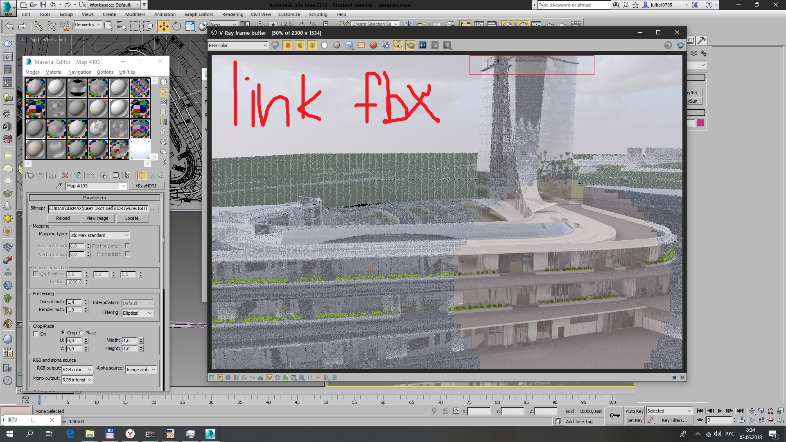Enable Ground projection On checkbox
The image size is (786, 442).
[x=36, y=274]
